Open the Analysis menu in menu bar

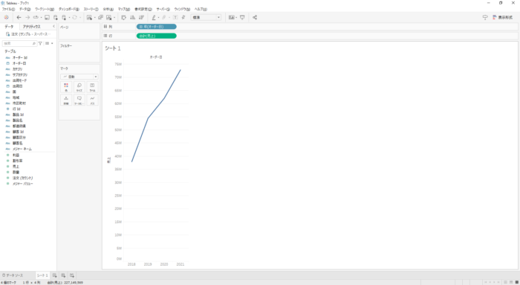(x=108, y=9)
